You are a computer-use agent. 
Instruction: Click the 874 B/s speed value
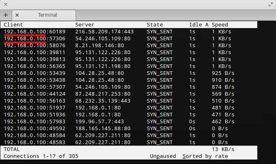[x=223, y=87]
